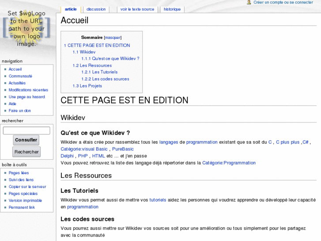The width and height of the screenshot is (321, 241).
Task: Hide the Sommaire with masquer link
Action: (x=113, y=38)
